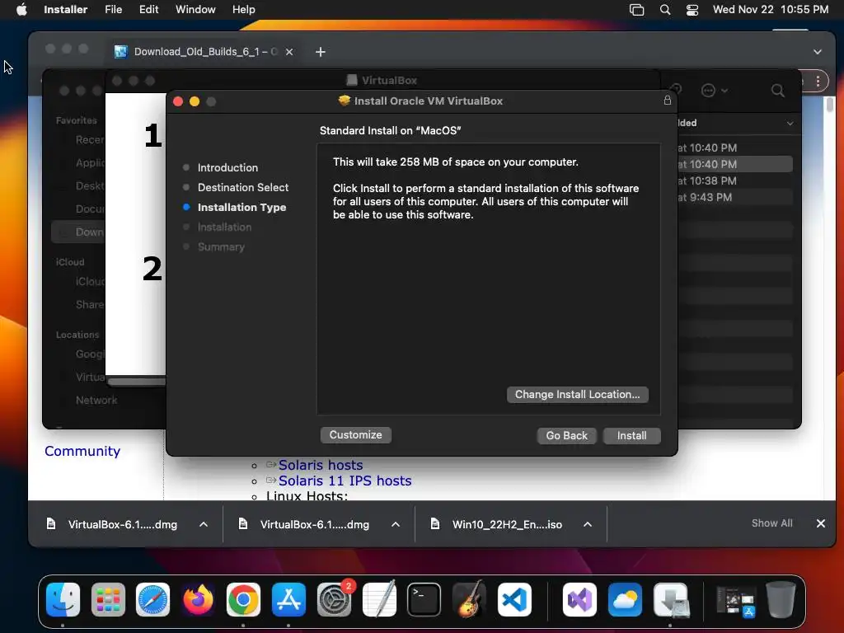Open Network in Finder sidebar
844x633 pixels.
pos(96,400)
